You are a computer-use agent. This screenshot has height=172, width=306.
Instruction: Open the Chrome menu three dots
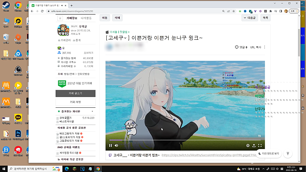tap(297, 11)
